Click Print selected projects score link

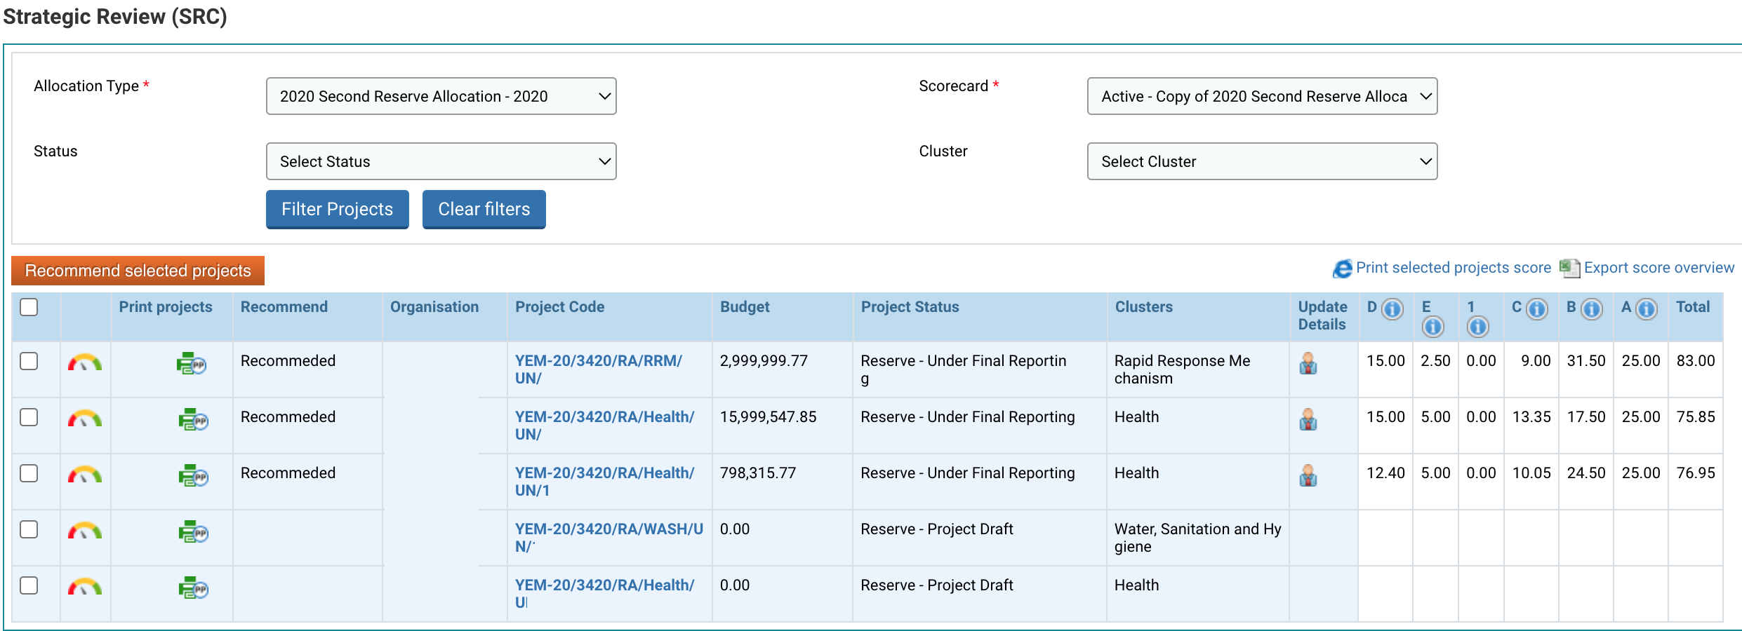coord(1453,268)
